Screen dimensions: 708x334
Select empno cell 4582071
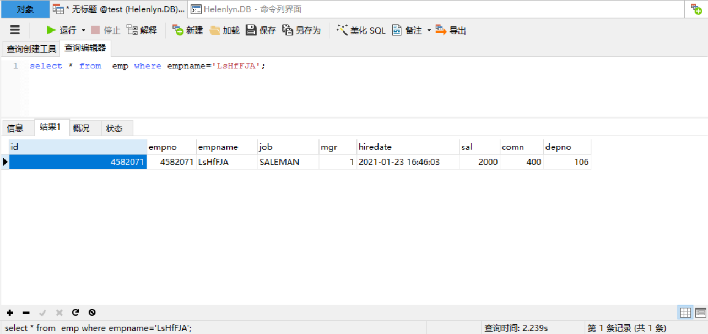coord(171,162)
